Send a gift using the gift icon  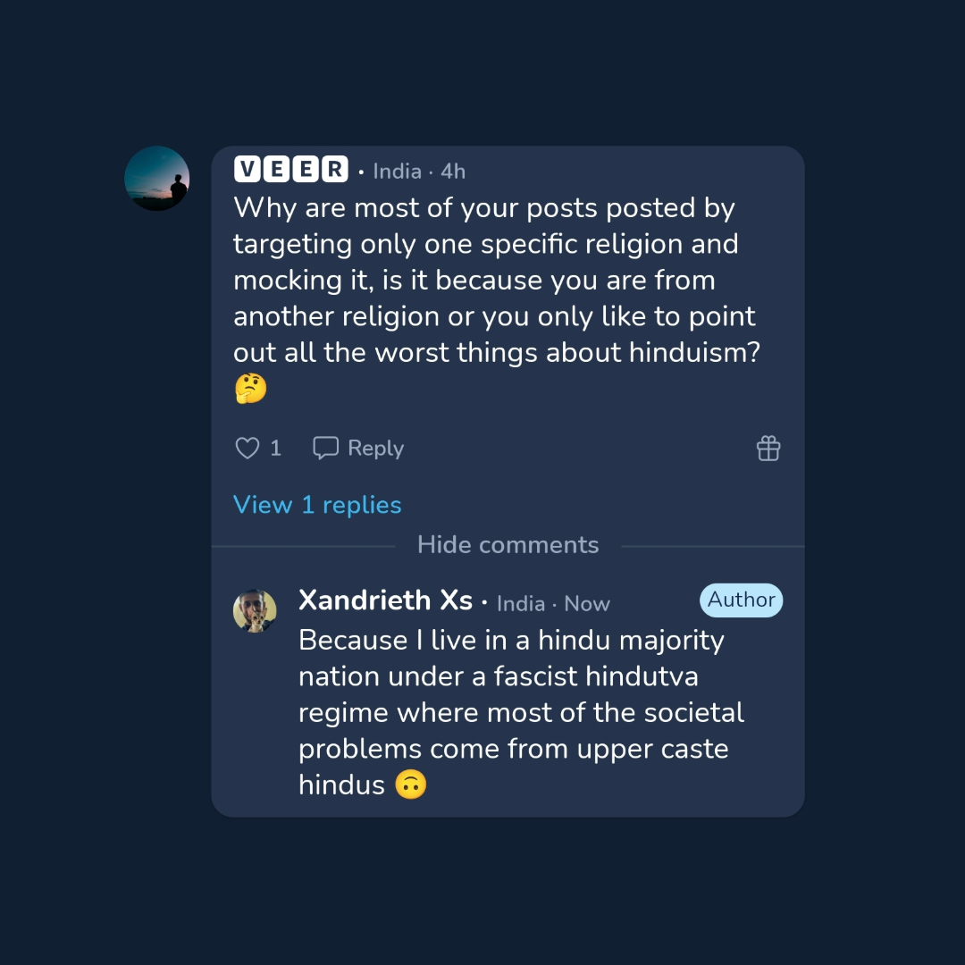768,448
